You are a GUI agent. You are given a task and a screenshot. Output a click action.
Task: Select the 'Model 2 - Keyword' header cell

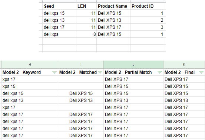30,72
